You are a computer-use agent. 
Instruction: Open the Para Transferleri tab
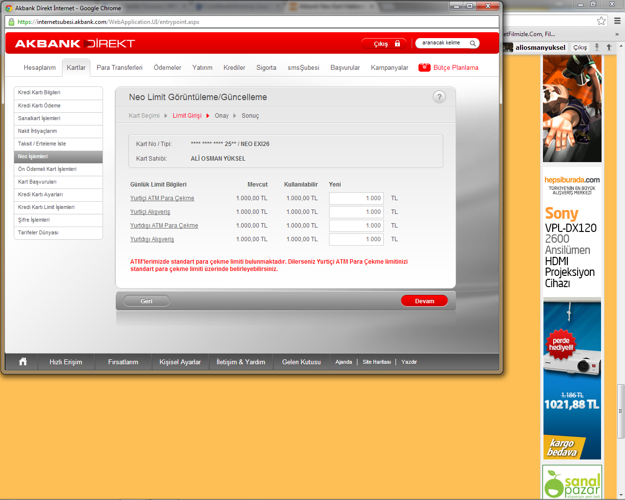(x=120, y=67)
